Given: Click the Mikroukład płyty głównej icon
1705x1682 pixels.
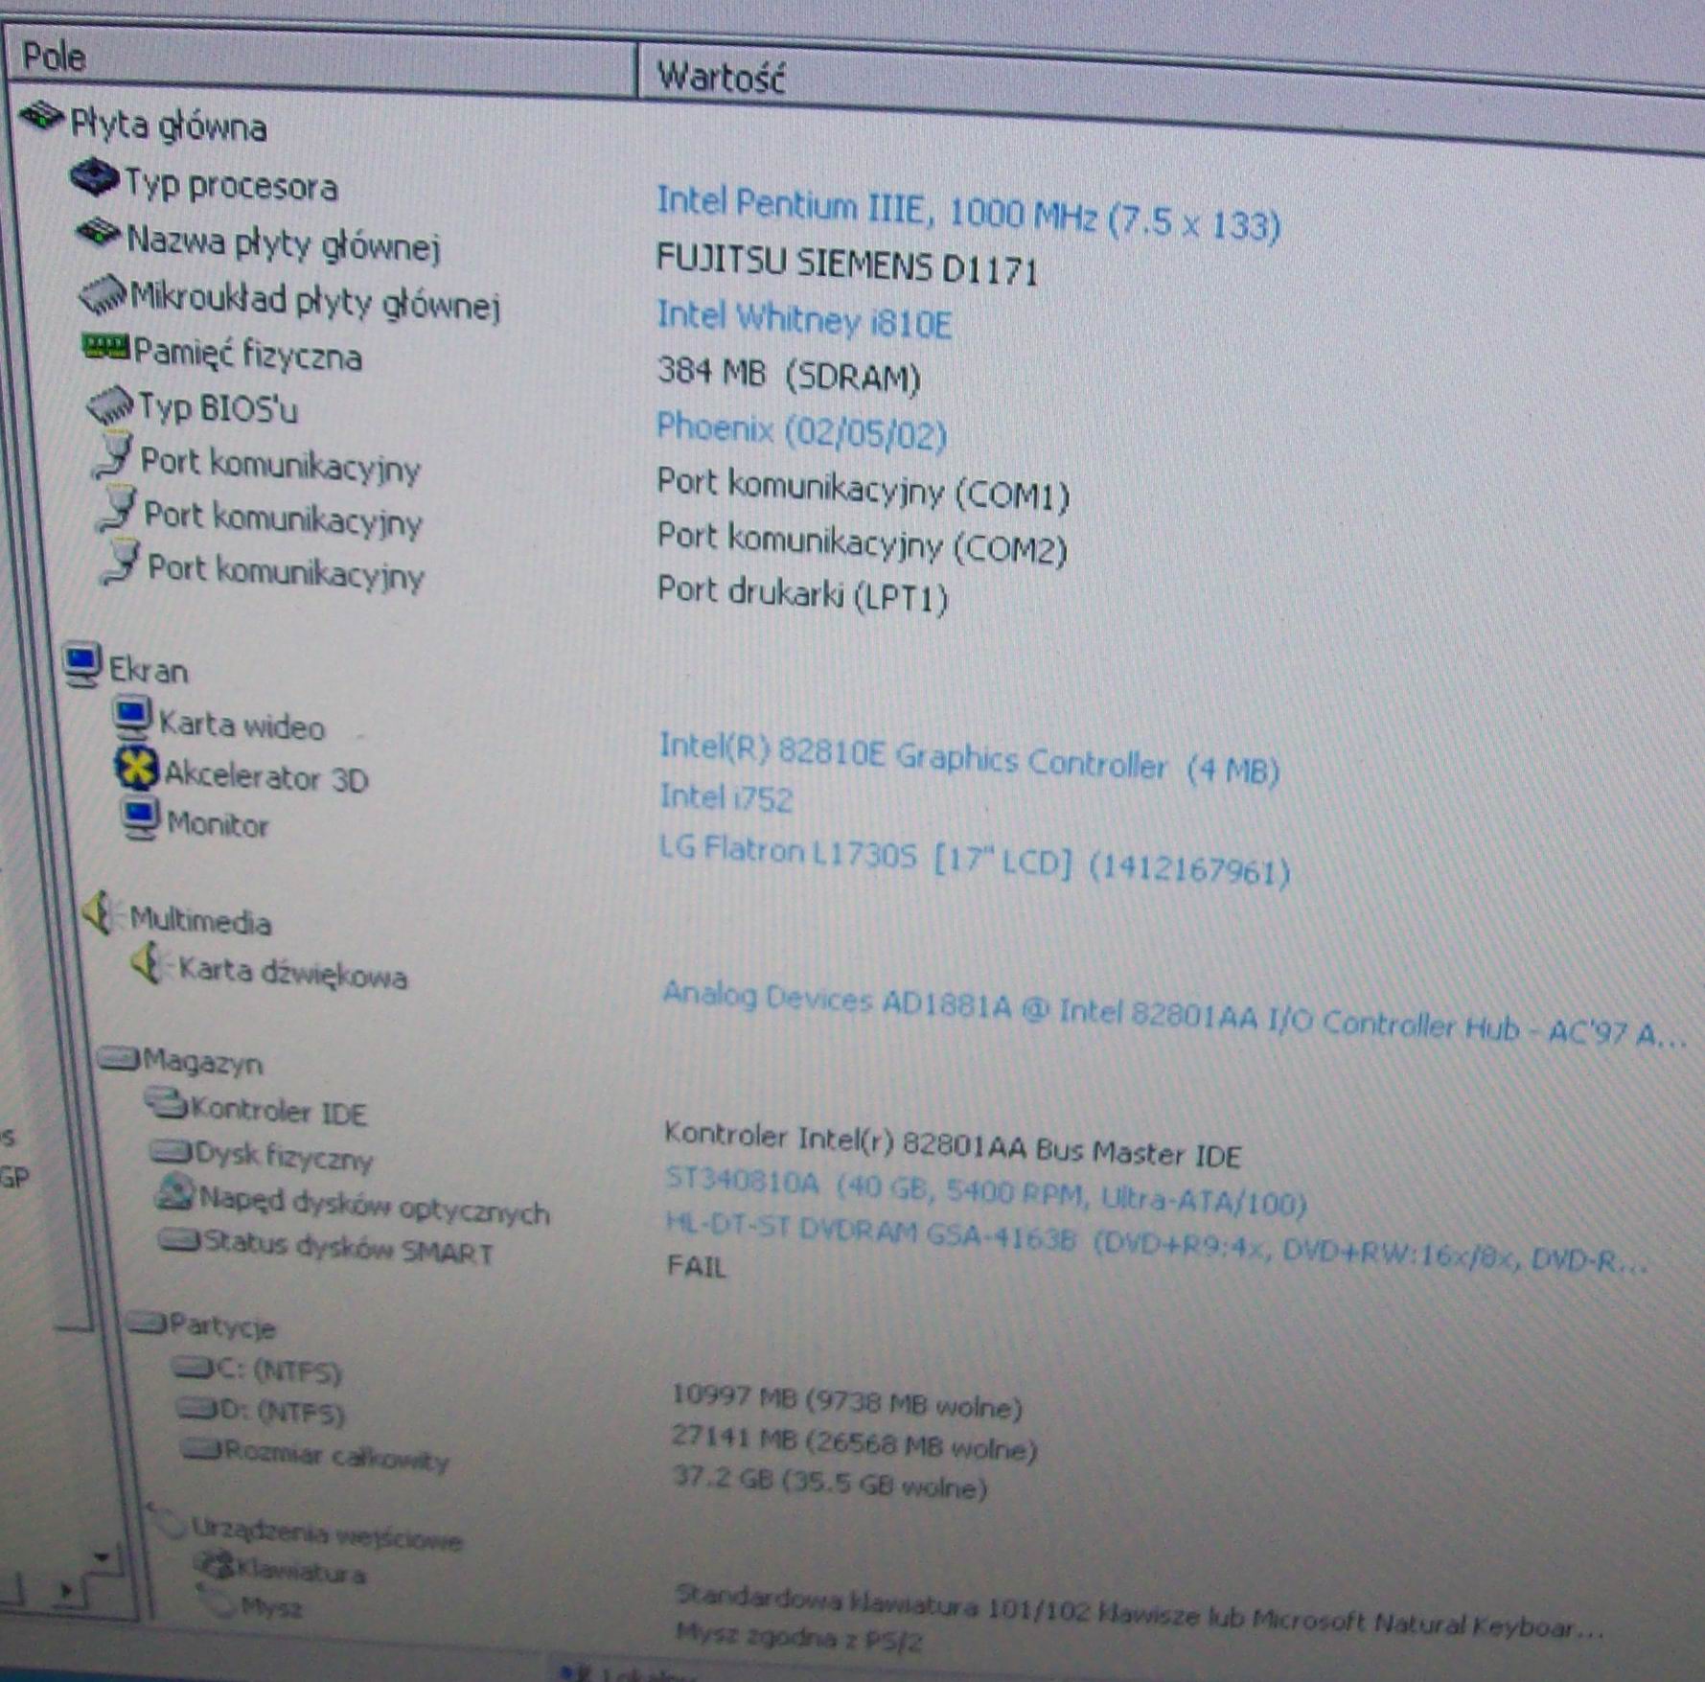Looking at the screenshot, I should 103,294.
